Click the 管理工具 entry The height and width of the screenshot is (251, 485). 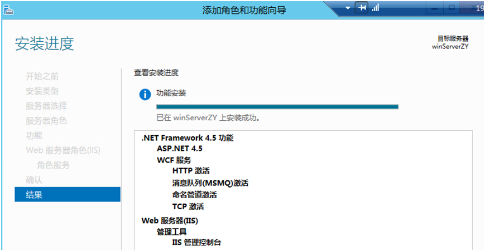coord(172,232)
